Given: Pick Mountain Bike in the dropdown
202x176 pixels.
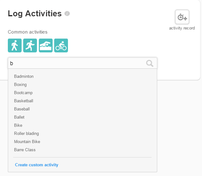Looking at the screenshot, I should 27,141.
